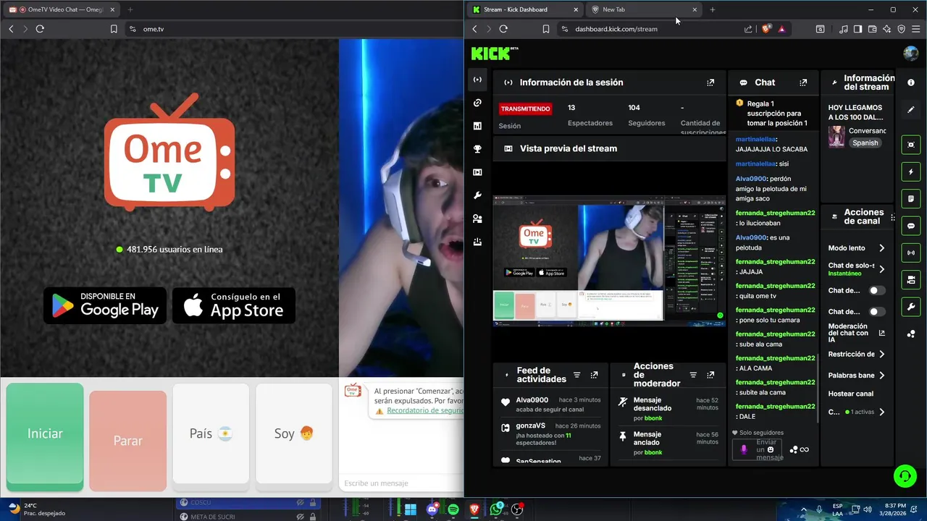The height and width of the screenshot is (521, 927).
Task: Expand the 'Palabras bane' setting
Action: coord(881,376)
